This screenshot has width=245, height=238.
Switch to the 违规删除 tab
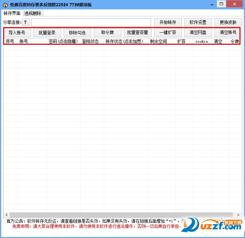coord(33,13)
